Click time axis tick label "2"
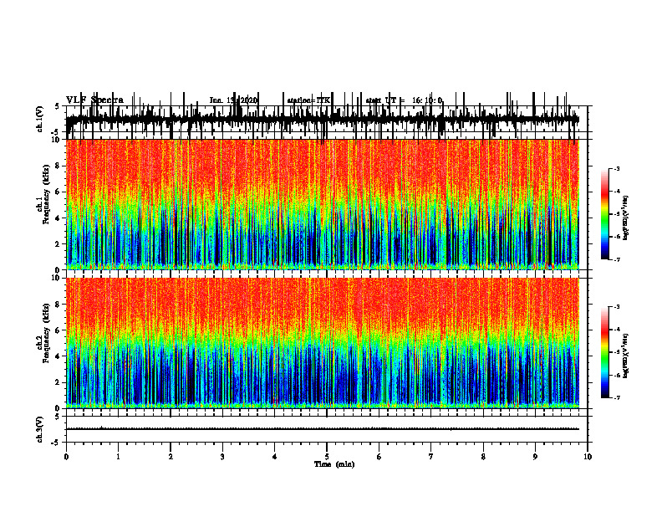The height and width of the screenshot is (512, 662). pos(171,457)
